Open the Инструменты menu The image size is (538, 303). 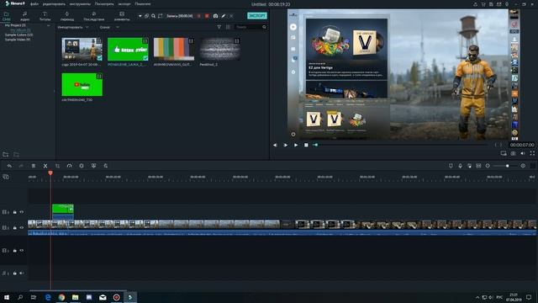click(x=80, y=4)
